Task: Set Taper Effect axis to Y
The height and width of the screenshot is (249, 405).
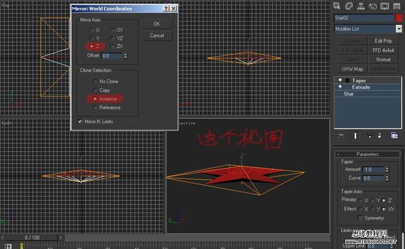Action: pyautogui.click(x=372, y=209)
